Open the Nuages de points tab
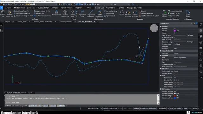Image resolution: width=203 pixels, height=114 pixels. (x=134, y=8)
